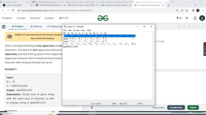
Task: Open the Contests nav link
Action: coord(49,18)
